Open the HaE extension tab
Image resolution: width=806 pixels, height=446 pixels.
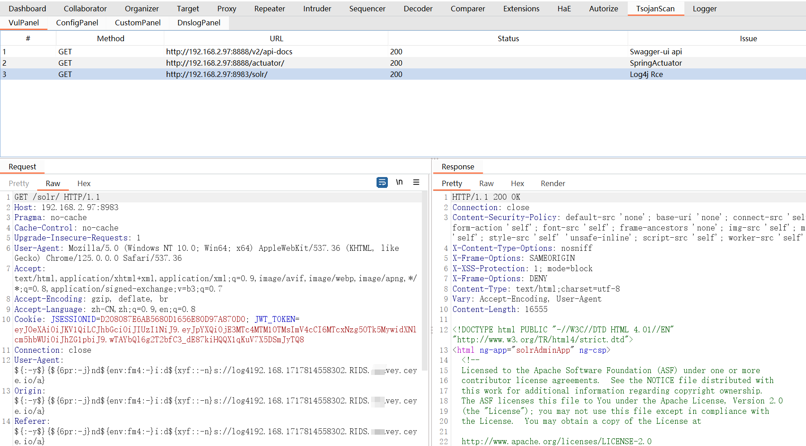pos(564,9)
